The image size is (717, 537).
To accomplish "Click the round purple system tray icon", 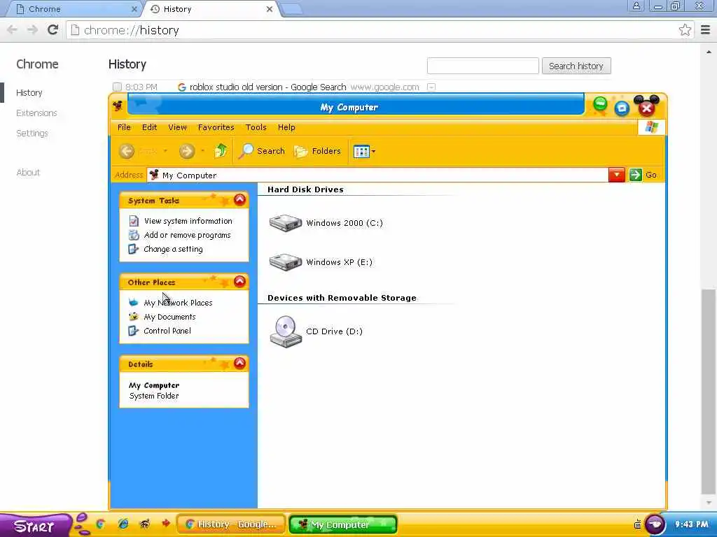I will coord(655,524).
